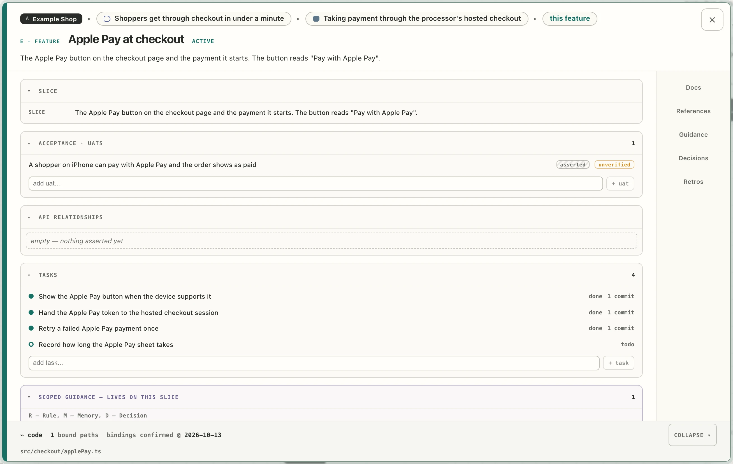Open '1 commit' for 'Hand the Apple Pay token' task

pos(620,312)
